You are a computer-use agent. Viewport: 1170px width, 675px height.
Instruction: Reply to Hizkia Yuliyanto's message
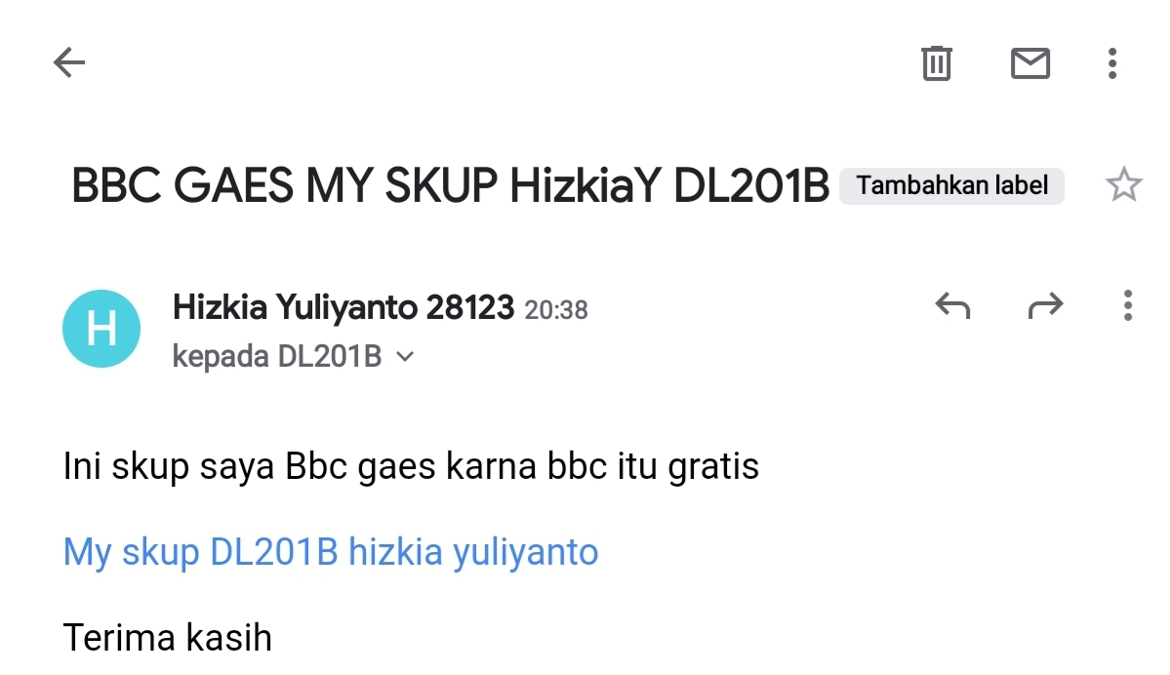952,306
